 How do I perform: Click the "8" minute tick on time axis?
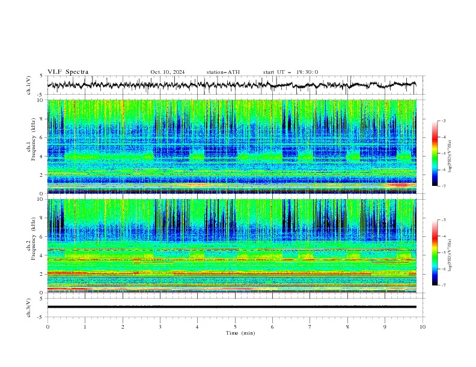[347, 327]
